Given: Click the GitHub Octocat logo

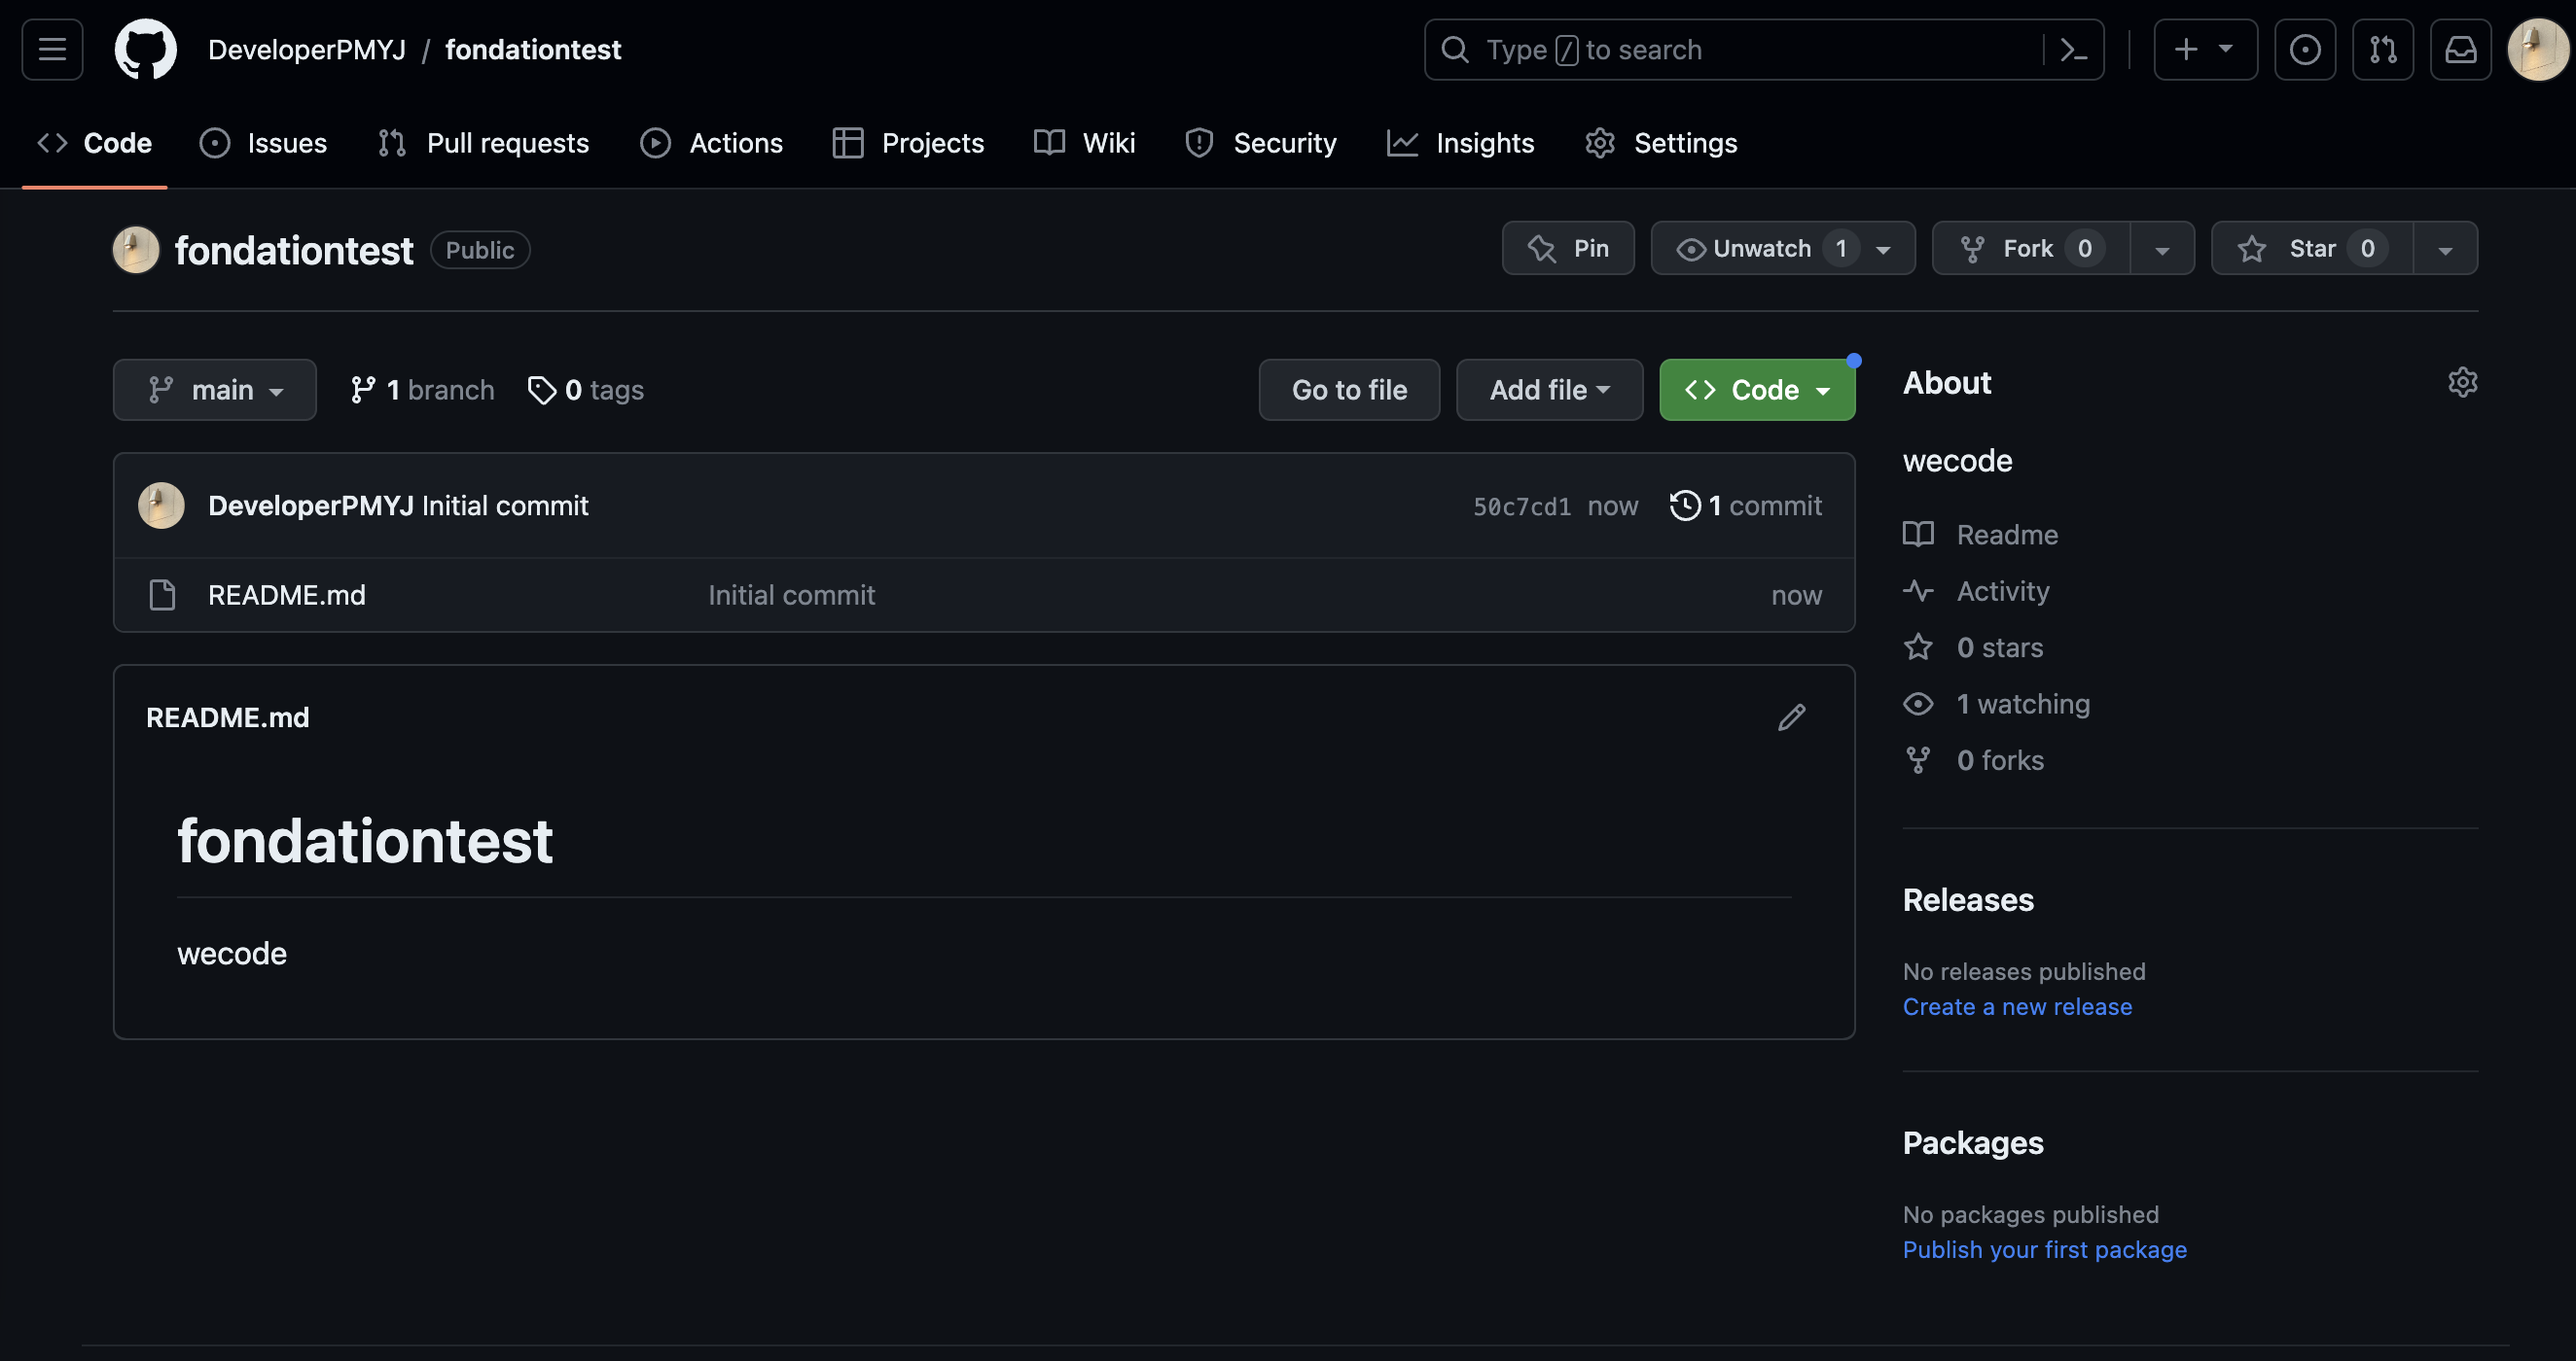Looking at the screenshot, I should click(146, 49).
